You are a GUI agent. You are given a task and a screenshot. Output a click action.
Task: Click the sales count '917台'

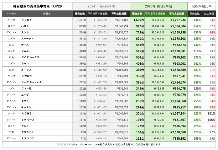click(x=140, y=26)
